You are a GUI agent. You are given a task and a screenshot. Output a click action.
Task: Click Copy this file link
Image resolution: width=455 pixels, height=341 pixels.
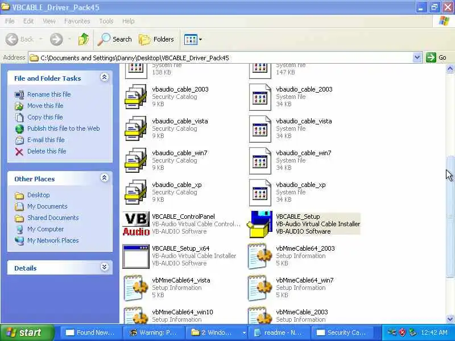pos(45,117)
